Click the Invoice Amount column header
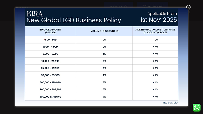 tap(50, 31)
